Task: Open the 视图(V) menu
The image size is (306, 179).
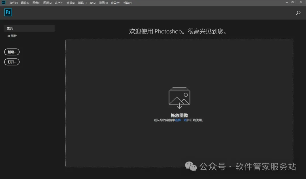Action: pos(103,3)
